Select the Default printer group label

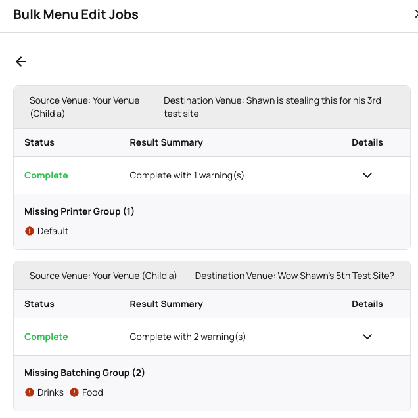point(53,231)
